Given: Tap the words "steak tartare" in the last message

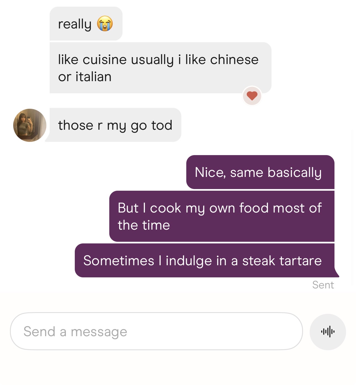Looking at the screenshot, I should [x=282, y=261].
